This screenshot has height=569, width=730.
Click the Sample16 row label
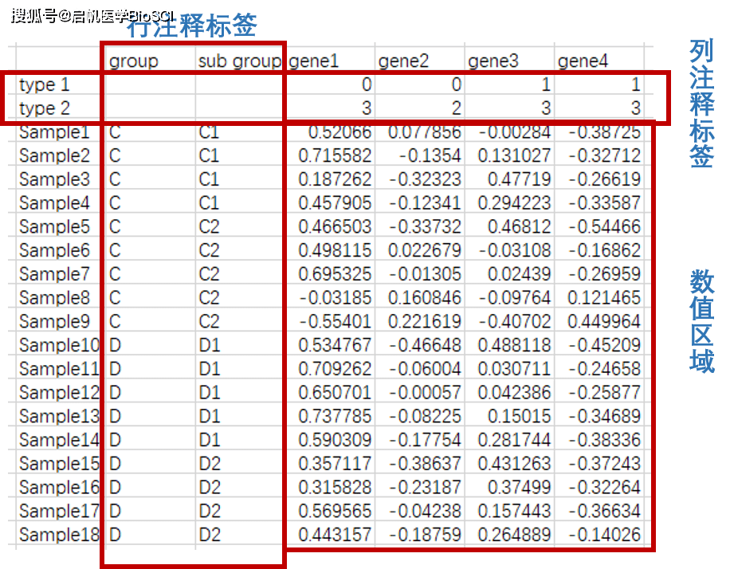coord(59,488)
